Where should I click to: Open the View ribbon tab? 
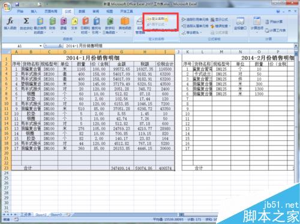(109, 11)
